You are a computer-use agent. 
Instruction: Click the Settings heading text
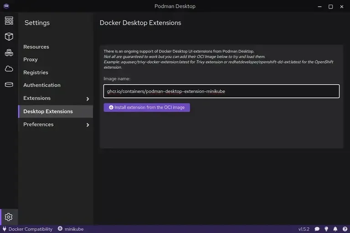coord(37,23)
